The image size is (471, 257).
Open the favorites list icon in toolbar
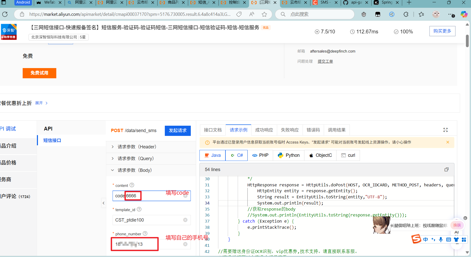point(421,14)
